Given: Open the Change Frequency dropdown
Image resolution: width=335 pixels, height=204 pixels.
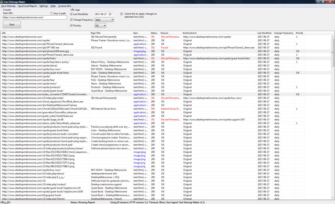Looking at the screenshot, I should coord(113,20).
